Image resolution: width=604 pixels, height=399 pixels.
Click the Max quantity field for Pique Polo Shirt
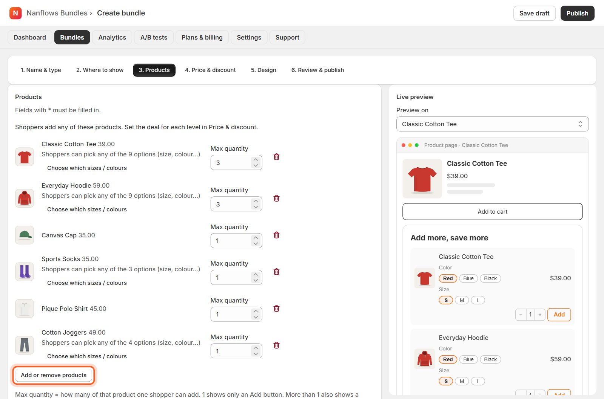point(236,314)
